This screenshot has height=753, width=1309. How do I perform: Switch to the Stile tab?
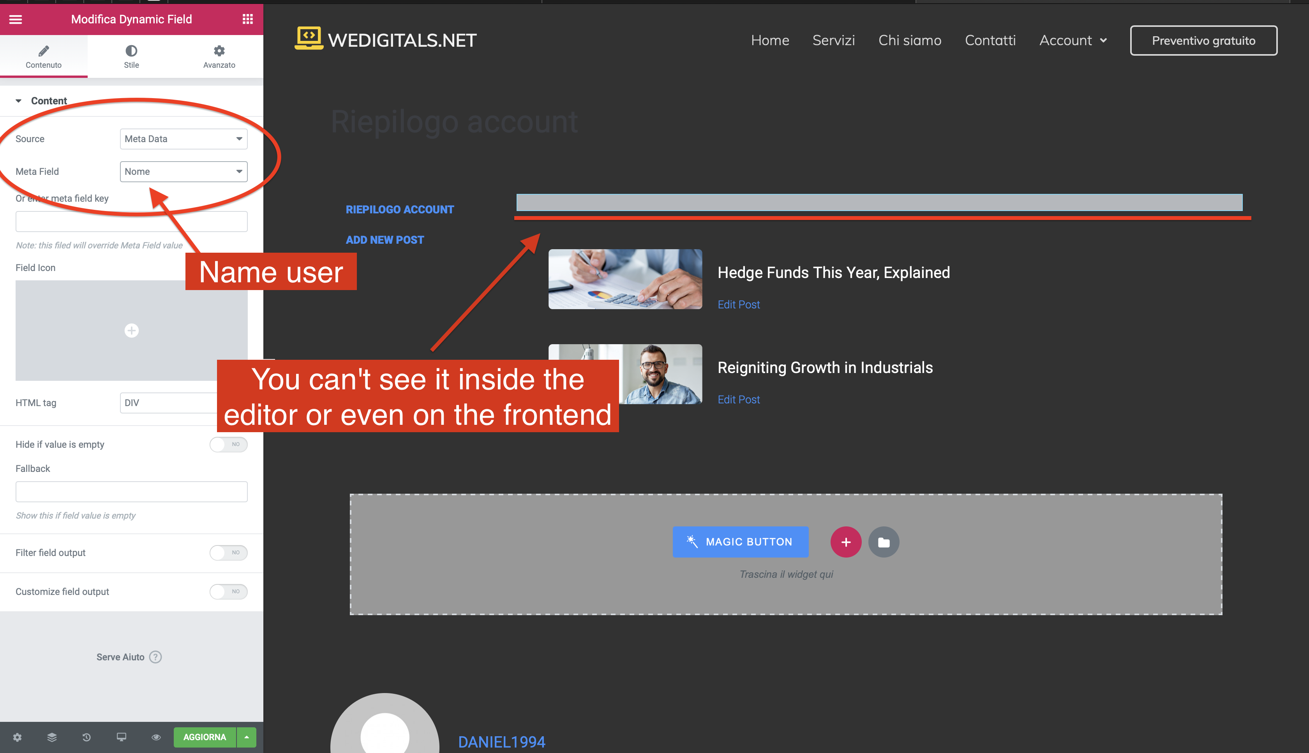click(x=131, y=56)
